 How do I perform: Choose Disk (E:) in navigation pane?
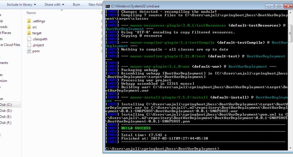click(x=6, y=117)
